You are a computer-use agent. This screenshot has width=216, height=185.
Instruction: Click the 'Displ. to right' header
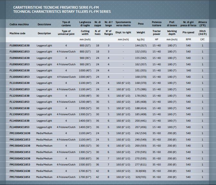pyautogui.click(x=123, y=33)
